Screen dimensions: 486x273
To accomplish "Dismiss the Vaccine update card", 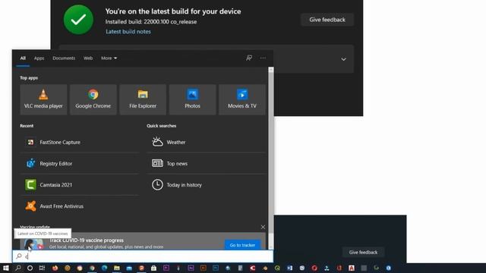I will click(x=263, y=227).
